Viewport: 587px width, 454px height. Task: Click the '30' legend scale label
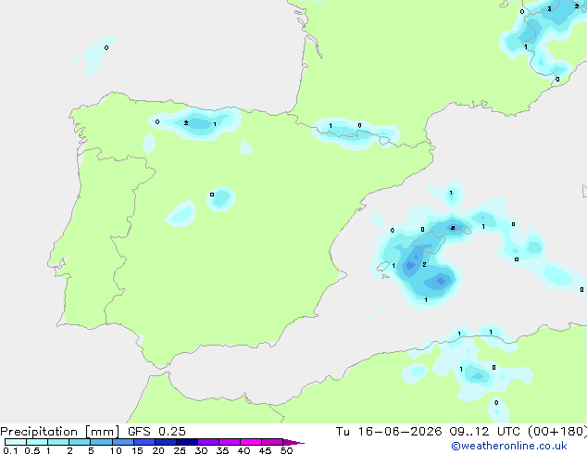[201, 450]
